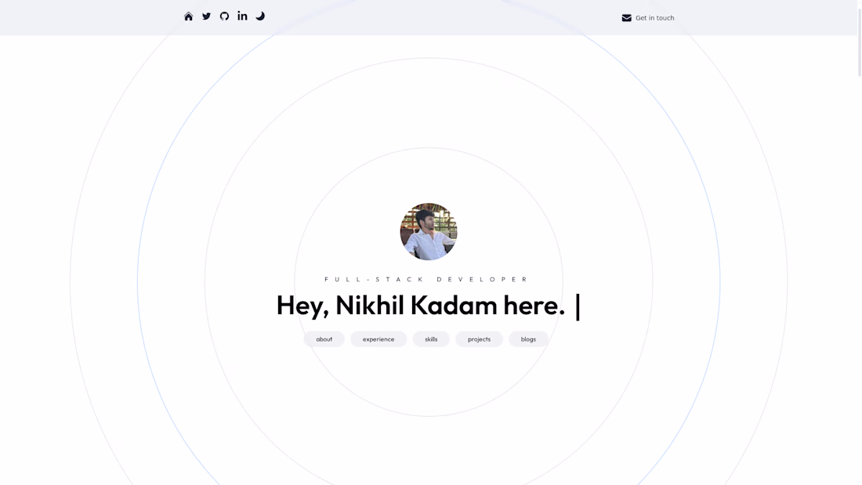
Task: Click the word "Kadam" in the heading
Action: click(x=454, y=306)
